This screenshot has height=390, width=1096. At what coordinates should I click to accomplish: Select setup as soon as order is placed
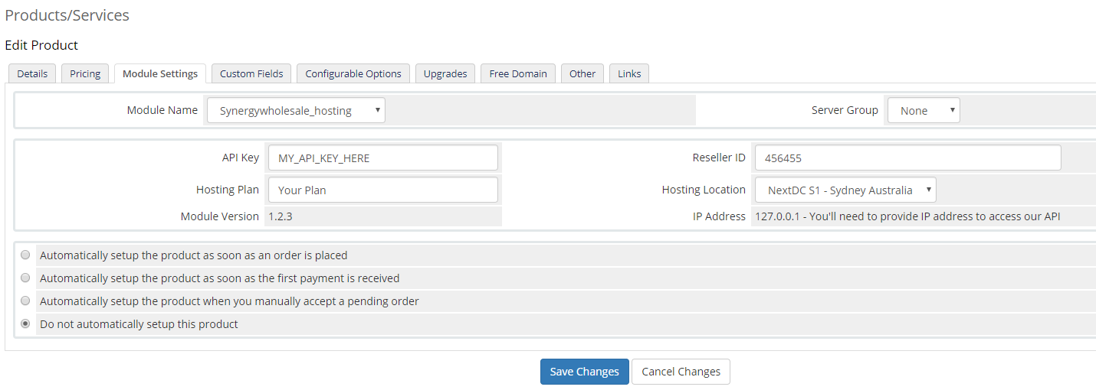(x=25, y=255)
